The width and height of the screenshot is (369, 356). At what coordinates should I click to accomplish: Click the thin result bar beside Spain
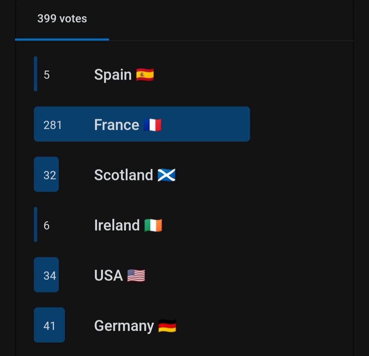coord(36,74)
